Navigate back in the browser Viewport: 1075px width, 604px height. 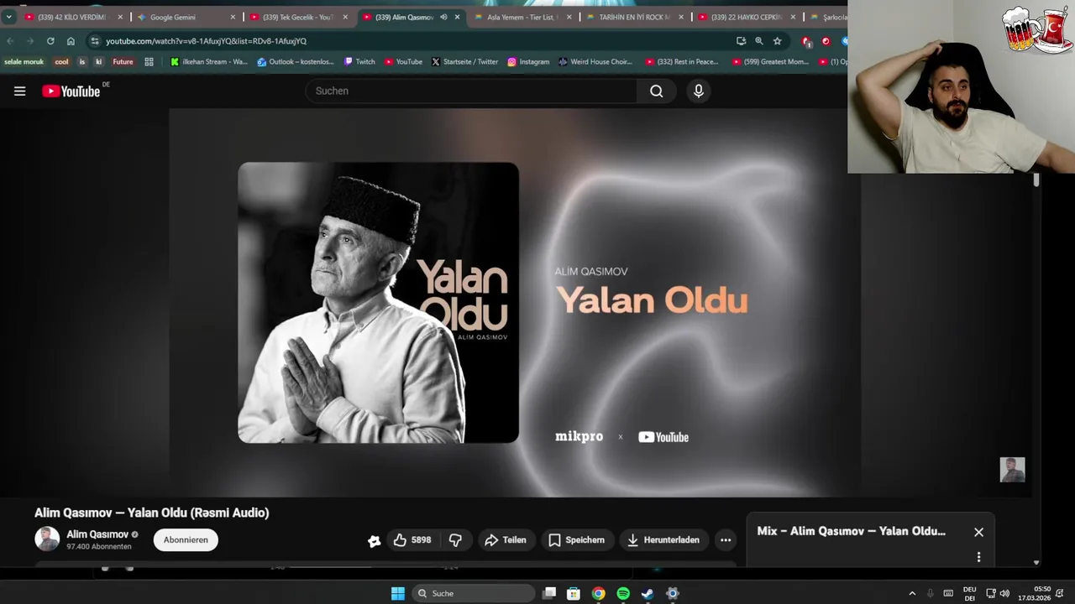(10, 40)
